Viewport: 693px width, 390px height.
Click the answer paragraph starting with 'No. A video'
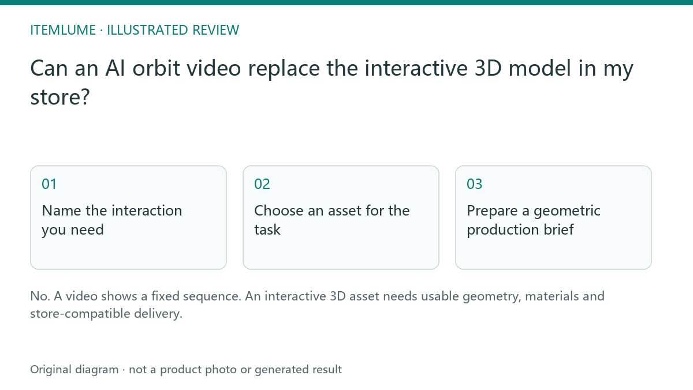tap(318, 305)
